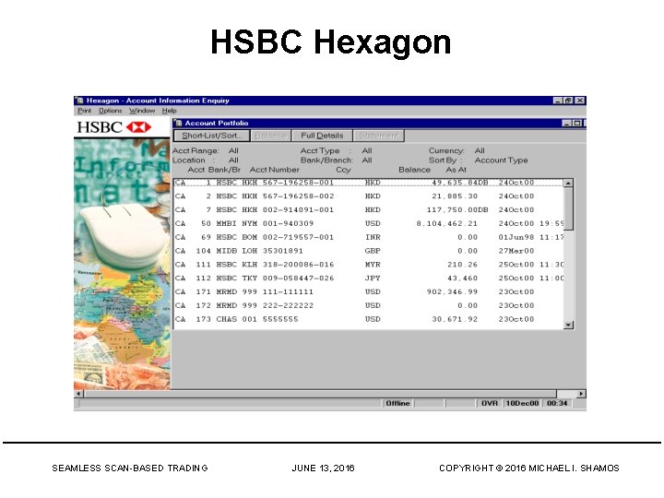The height and width of the screenshot is (498, 664).
Task: Open the Options menu
Action: coord(110,111)
